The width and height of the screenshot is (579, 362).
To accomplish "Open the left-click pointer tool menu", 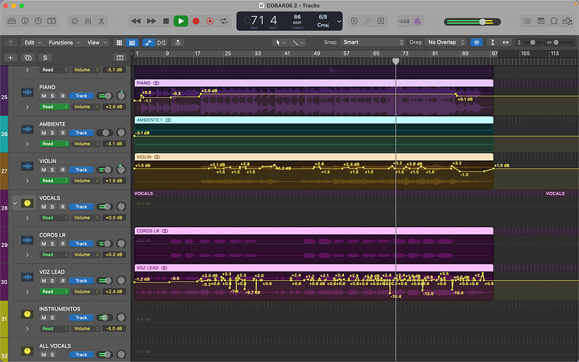I will pyautogui.click(x=280, y=43).
